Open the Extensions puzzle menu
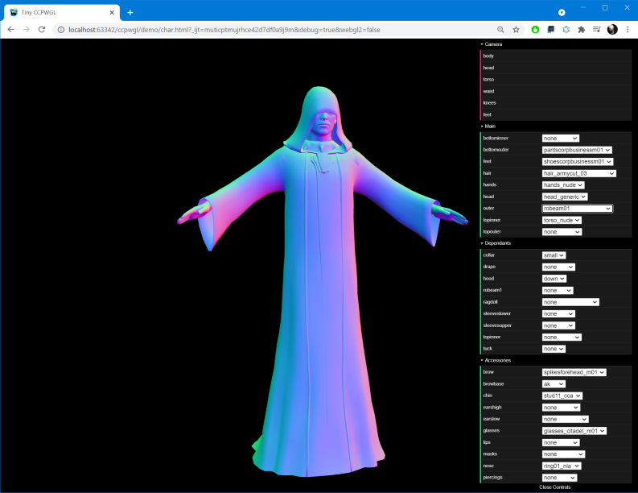Image resolution: width=638 pixels, height=493 pixels. click(x=582, y=29)
